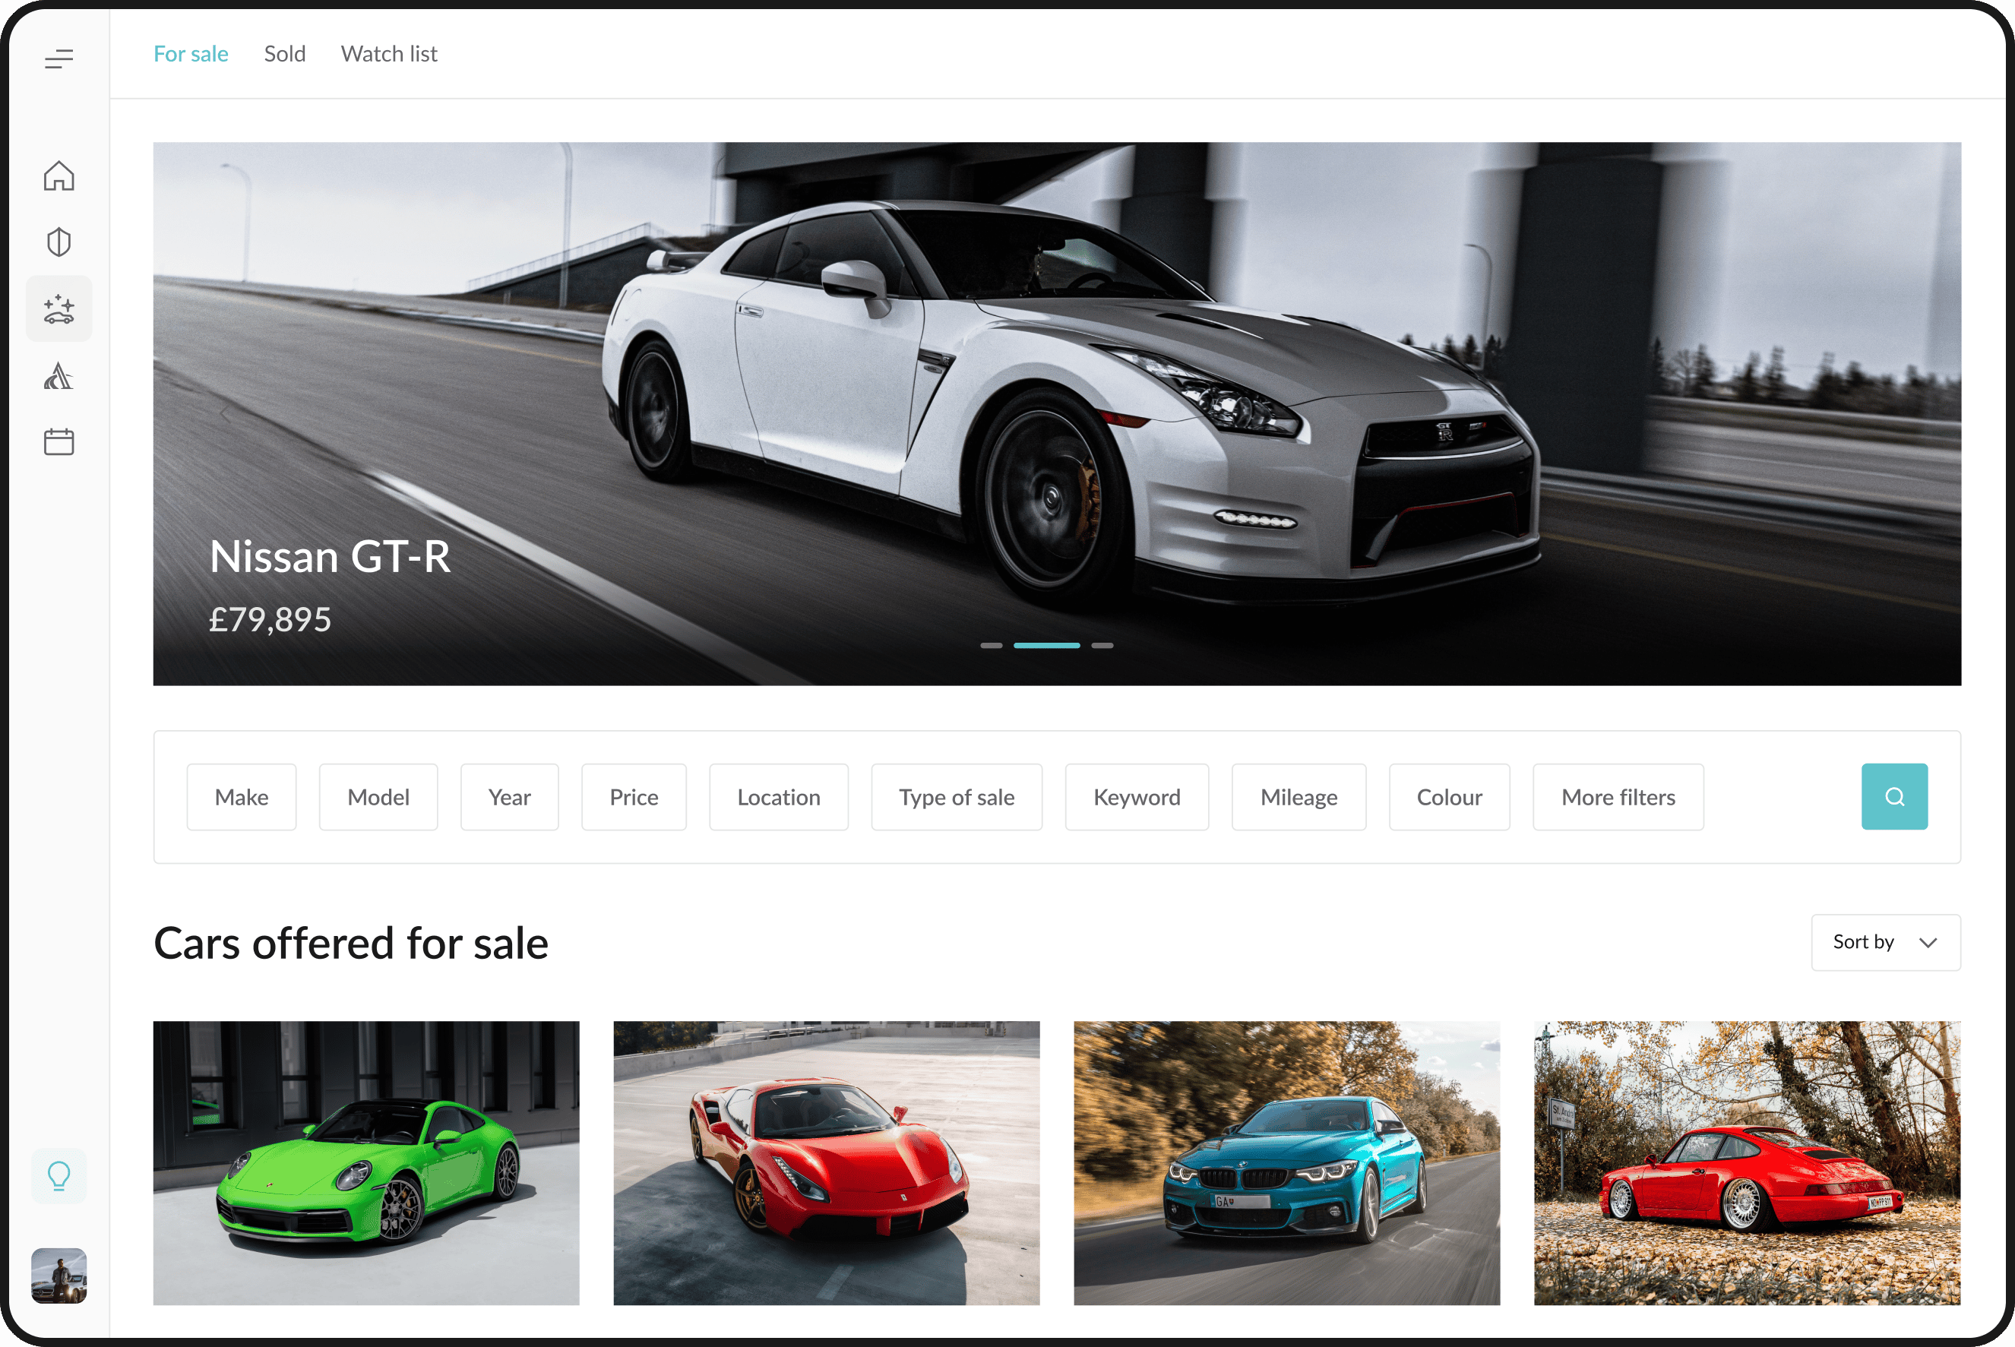The image size is (2015, 1347).
Task: Open the Make filter dropdown
Action: coord(242,797)
